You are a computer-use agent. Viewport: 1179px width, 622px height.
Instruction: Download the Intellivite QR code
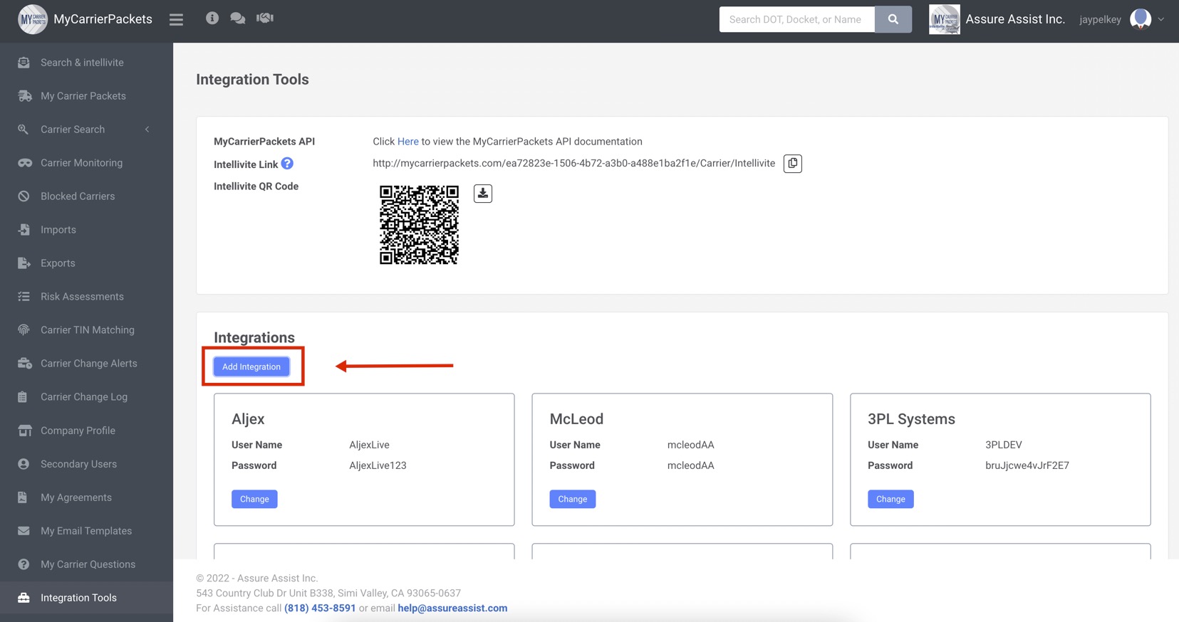click(483, 194)
